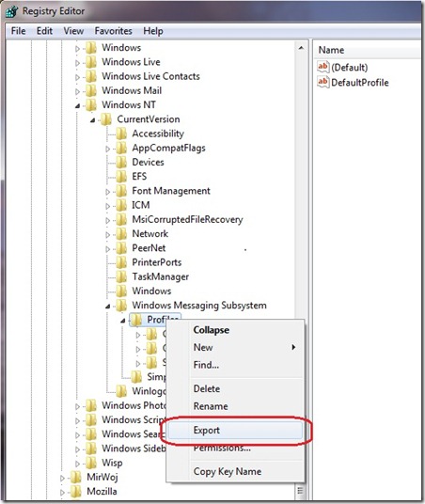Open the Edit menu
Image resolution: width=425 pixels, height=504 pixels.
tap(44, 31)
